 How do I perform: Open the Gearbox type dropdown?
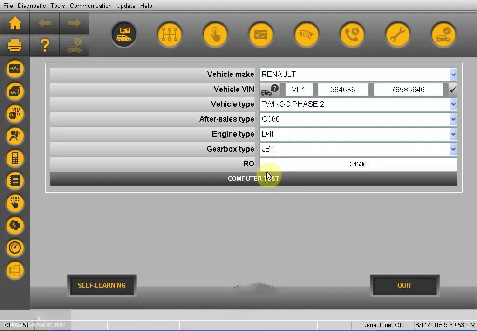[x=453, y=149]
